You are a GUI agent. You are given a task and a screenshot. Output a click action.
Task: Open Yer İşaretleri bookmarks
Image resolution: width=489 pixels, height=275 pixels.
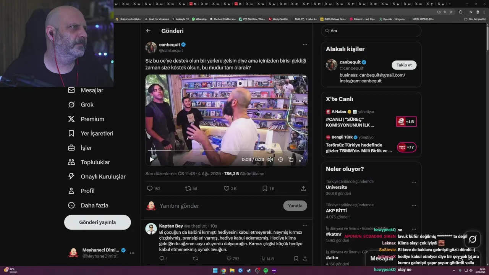(91, 133)
